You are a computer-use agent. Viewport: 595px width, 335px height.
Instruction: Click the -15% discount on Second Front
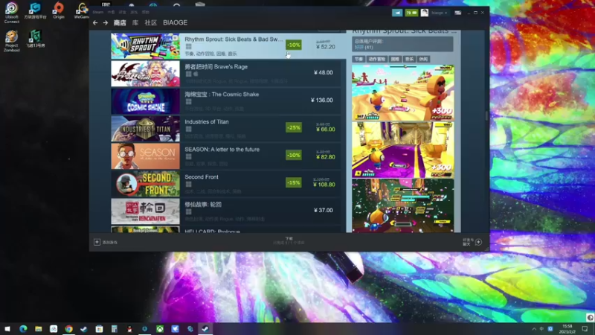click(294, 182)
